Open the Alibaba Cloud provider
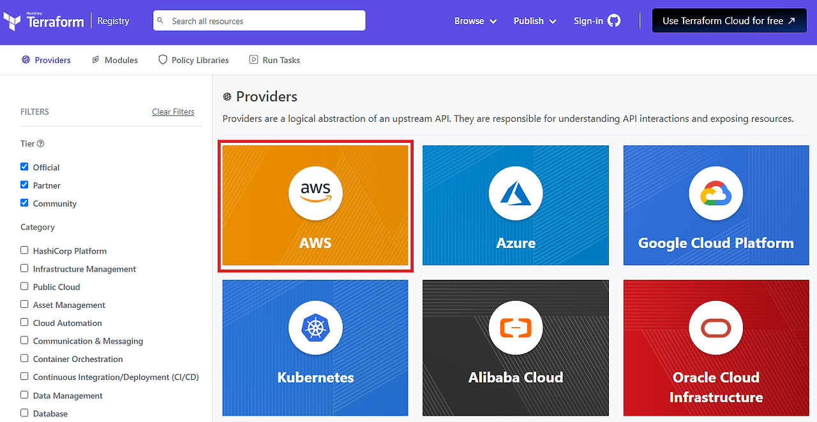The height and width of the screenshot is (422, 817). coord(515,347)
